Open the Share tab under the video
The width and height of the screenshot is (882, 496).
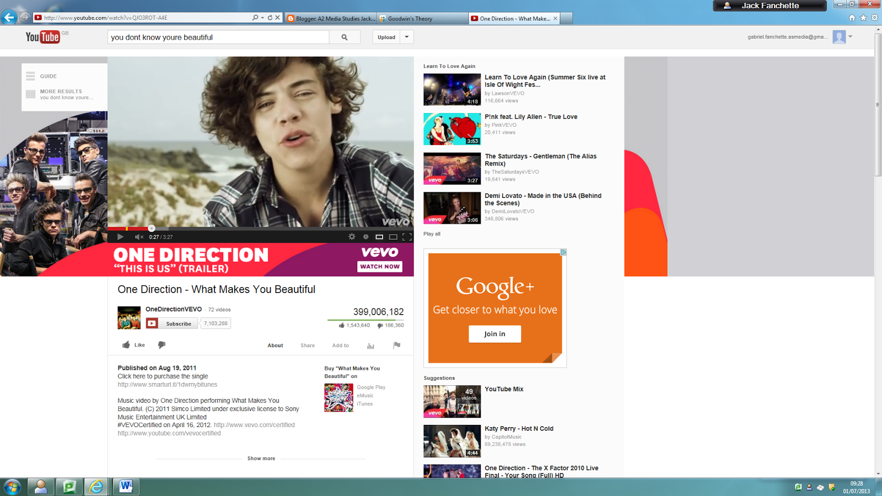(308, 346)
